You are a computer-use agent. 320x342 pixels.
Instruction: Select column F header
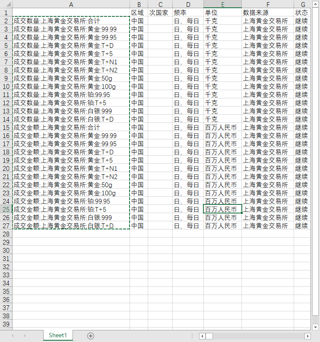click(268, 4)
